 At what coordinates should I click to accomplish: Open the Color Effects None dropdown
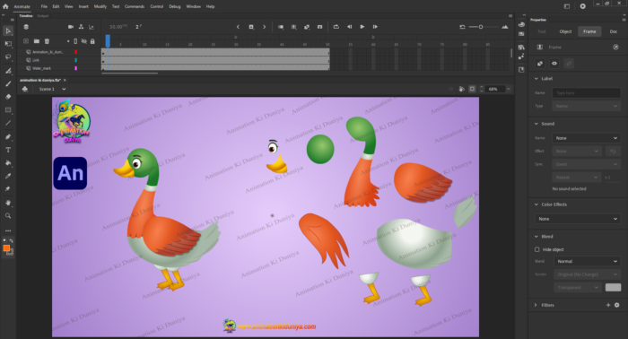[578, 219]
